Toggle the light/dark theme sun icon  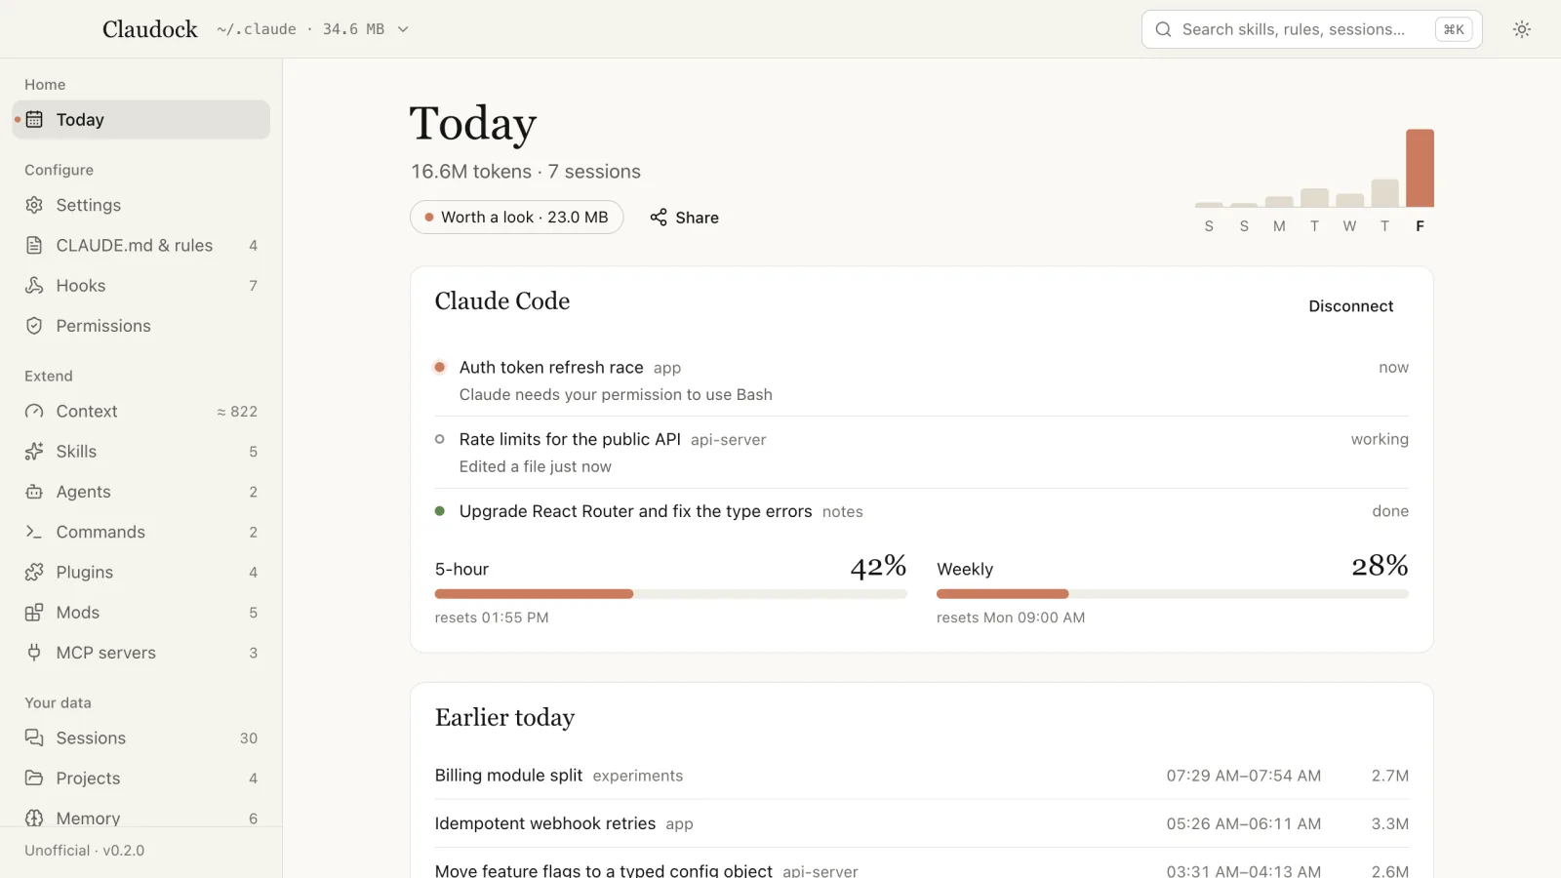click(1521, 29)
